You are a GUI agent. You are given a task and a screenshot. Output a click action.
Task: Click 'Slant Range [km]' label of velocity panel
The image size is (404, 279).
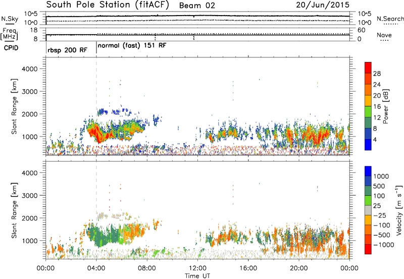click(x=14, y=211)
